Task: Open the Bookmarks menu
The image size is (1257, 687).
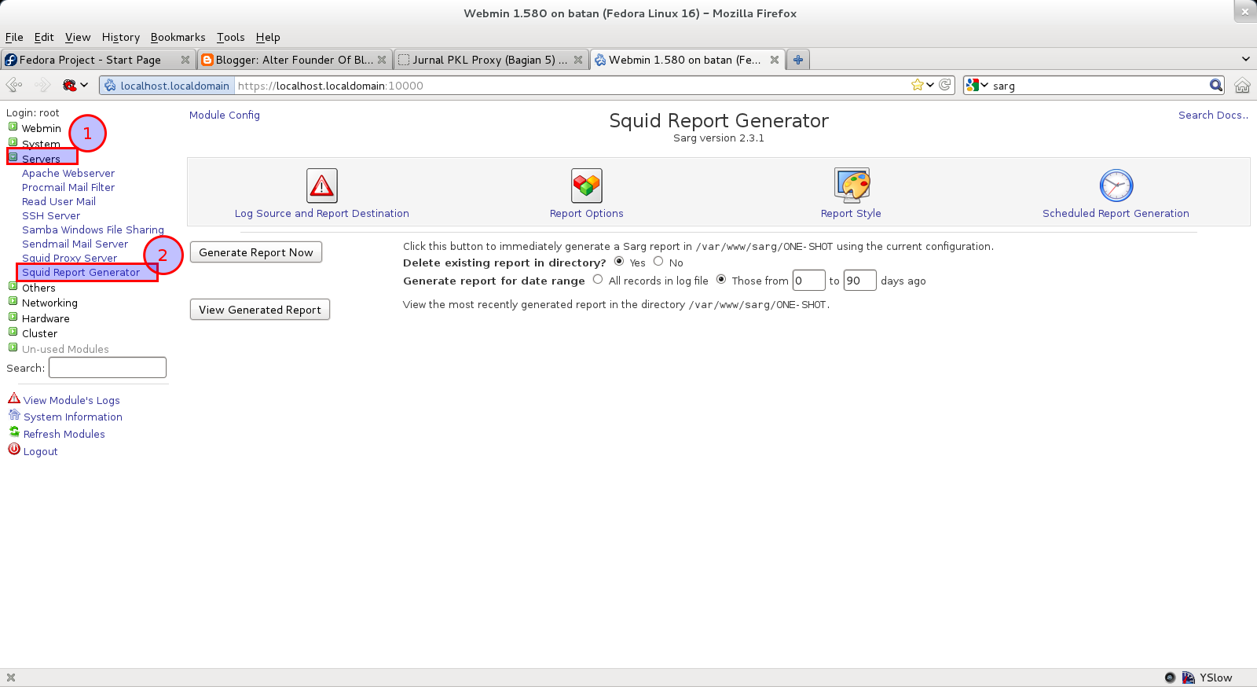Action: (x=178, y=37)
